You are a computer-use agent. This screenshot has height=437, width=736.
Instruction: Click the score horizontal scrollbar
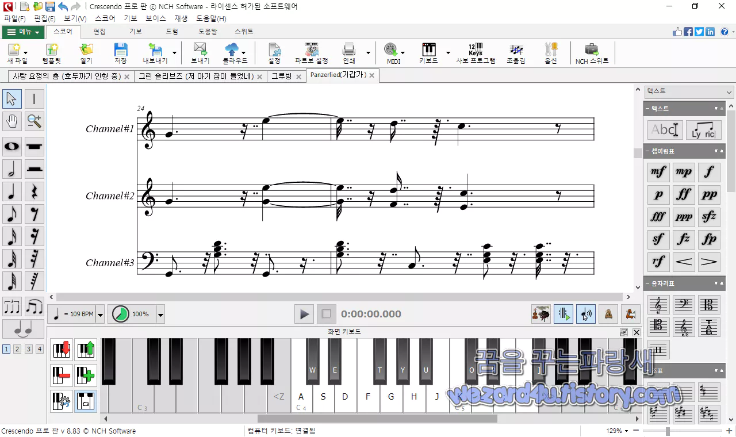[339, 297]
